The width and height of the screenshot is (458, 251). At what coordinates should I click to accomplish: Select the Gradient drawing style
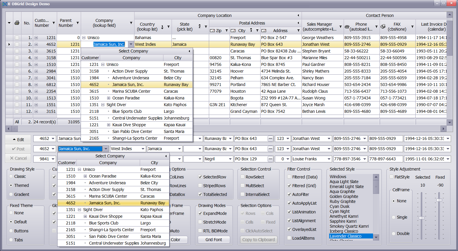(11, 194)
